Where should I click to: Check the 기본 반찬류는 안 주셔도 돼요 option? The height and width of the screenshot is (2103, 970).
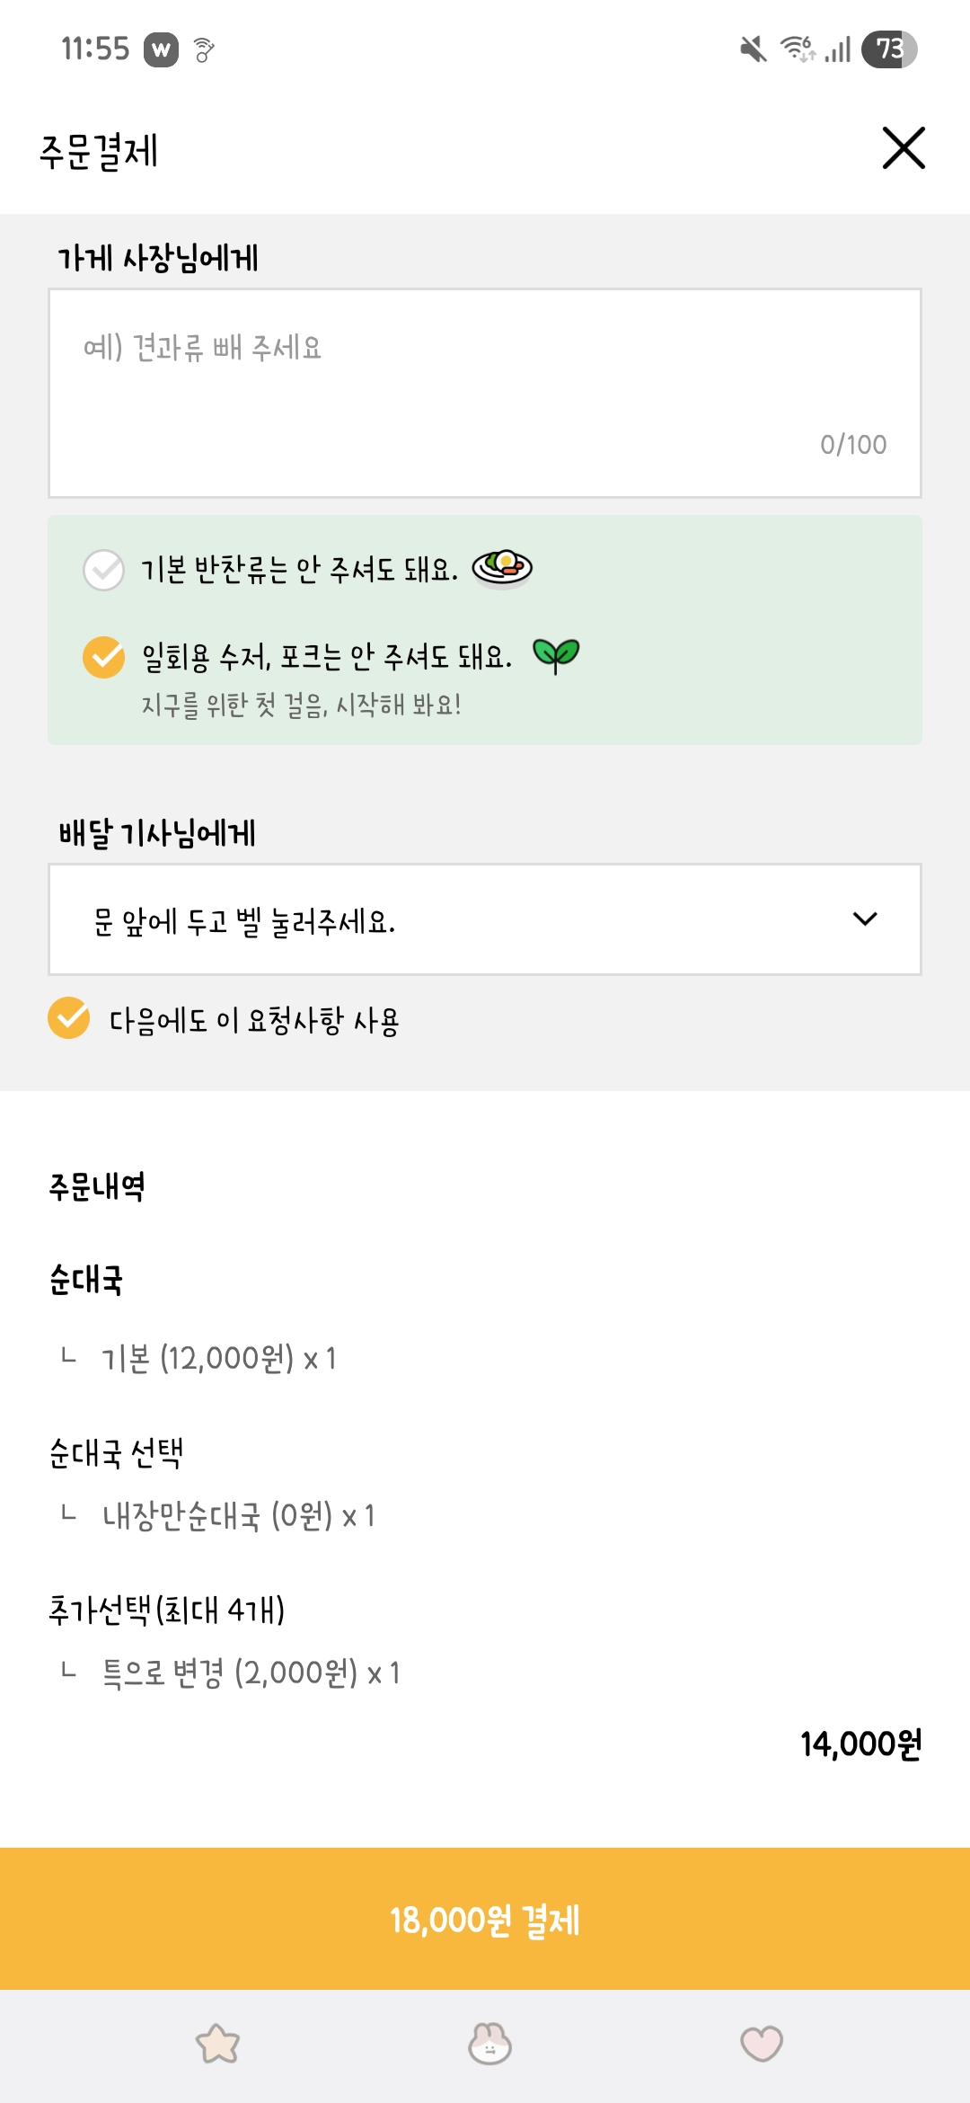104,570
